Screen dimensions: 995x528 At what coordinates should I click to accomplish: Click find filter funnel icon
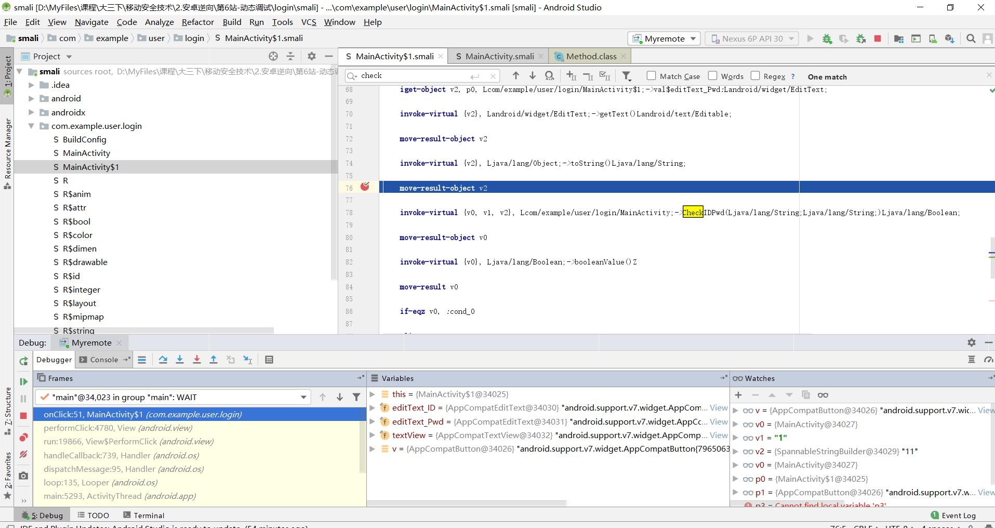pyautogui.click(x=627, y=76)
